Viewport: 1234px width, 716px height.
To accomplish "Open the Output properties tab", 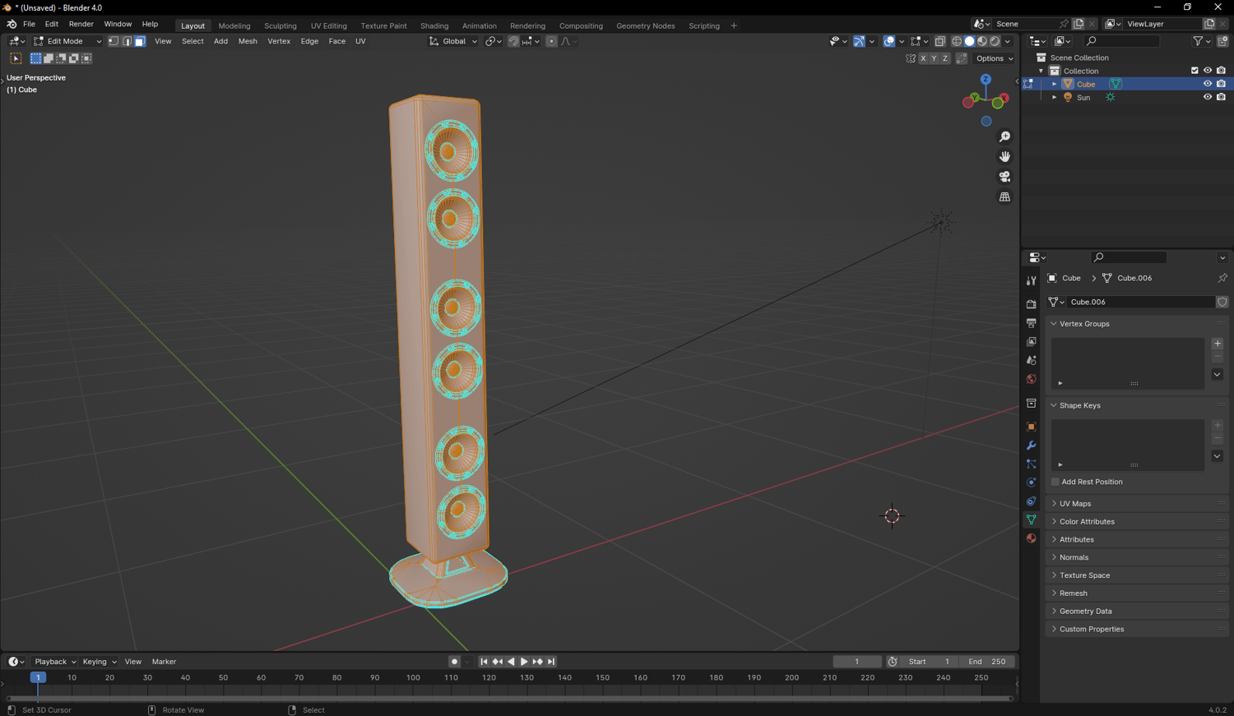I will click(1031, 323).
